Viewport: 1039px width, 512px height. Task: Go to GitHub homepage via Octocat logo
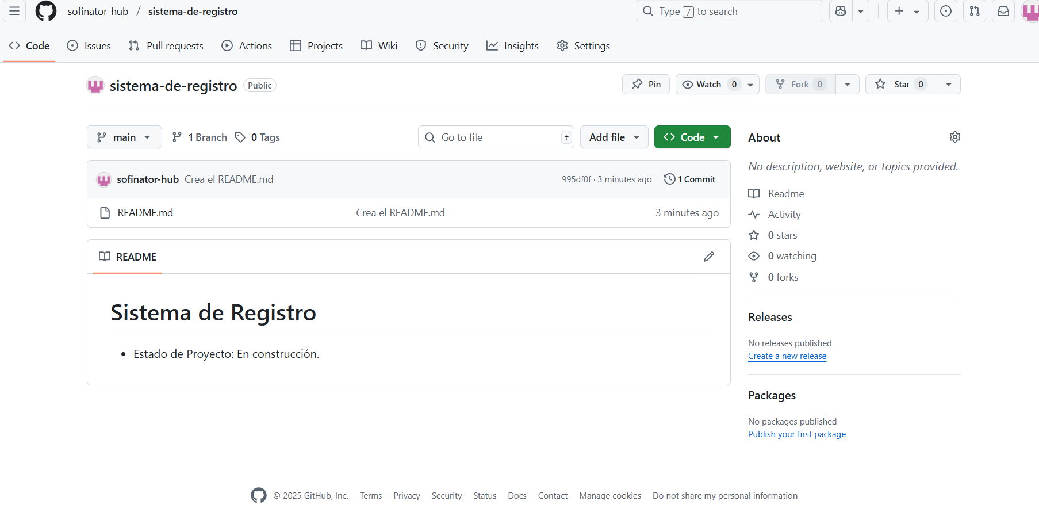[46, 11]
